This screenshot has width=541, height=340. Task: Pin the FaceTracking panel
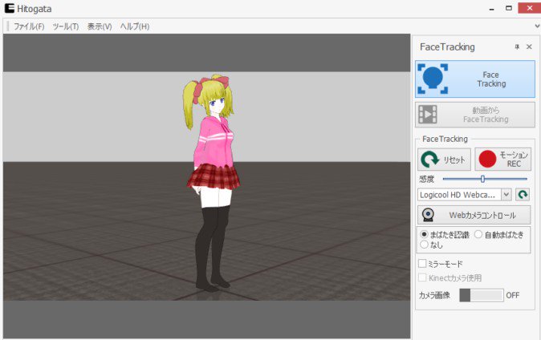point(517,47)
